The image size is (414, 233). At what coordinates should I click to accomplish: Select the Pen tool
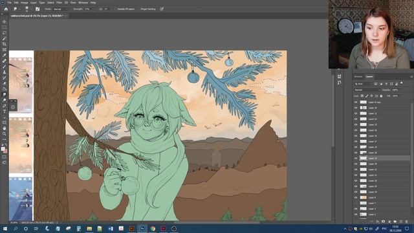[x=5, y=106]
